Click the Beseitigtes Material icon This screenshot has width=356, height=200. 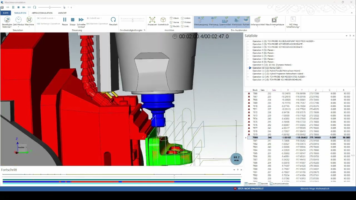(x=7, y=20)
